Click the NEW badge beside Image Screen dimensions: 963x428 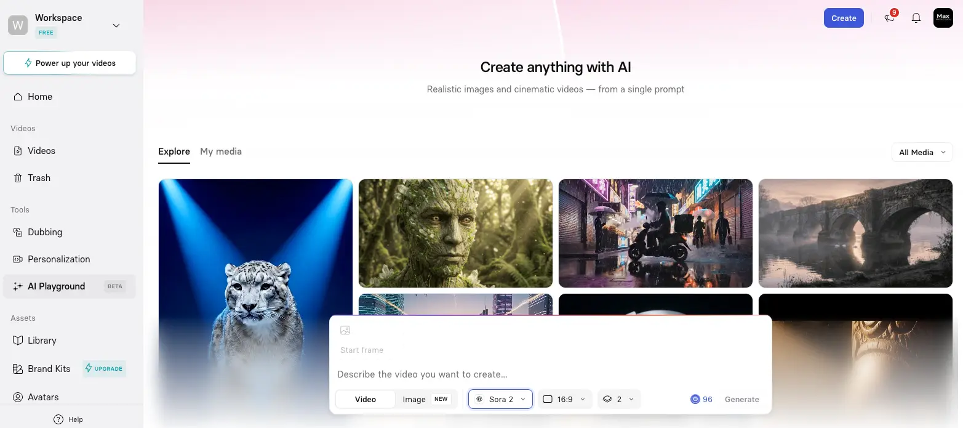(x=441, y=399)
